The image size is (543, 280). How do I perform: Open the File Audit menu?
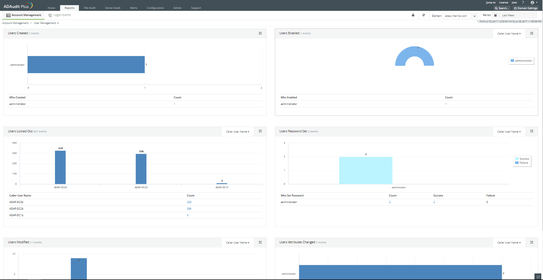pyautogui.click(x=89, y=8)
